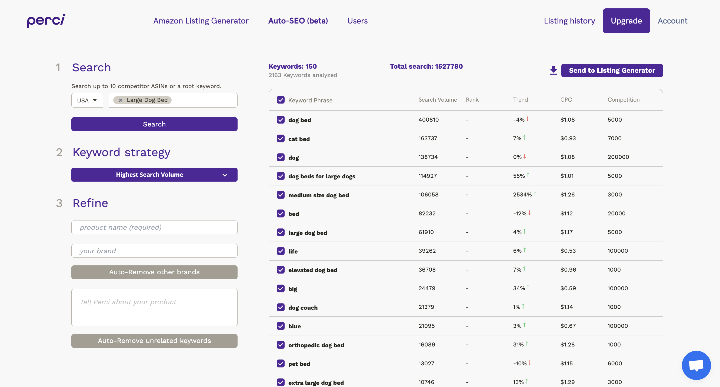Expand the Highest Search Volume strategy dropdown
Viewport: 720px width, 387px height.
pyautogui.click(x=154, y=175)
